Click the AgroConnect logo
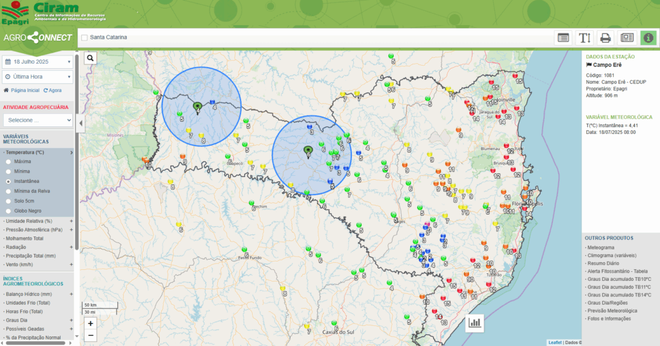The image size is (660, 346). 38,37
